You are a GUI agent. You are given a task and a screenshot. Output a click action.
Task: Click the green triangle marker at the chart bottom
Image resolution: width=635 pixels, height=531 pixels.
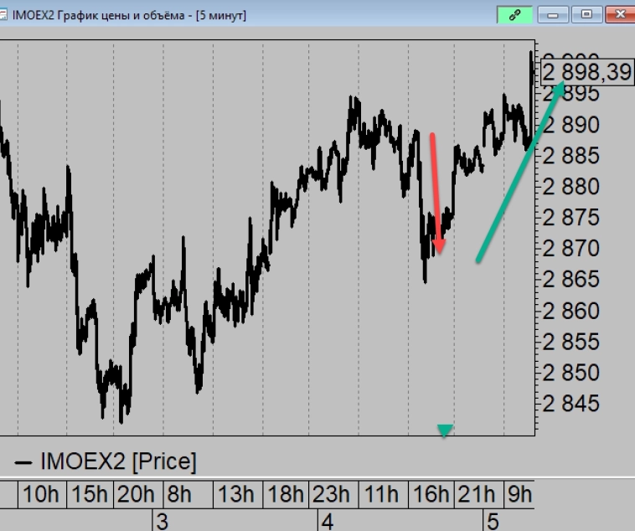(x=445, y=430)
